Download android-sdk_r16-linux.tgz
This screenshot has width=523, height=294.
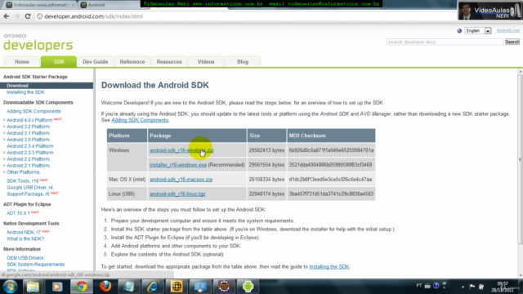click(177, 194)
